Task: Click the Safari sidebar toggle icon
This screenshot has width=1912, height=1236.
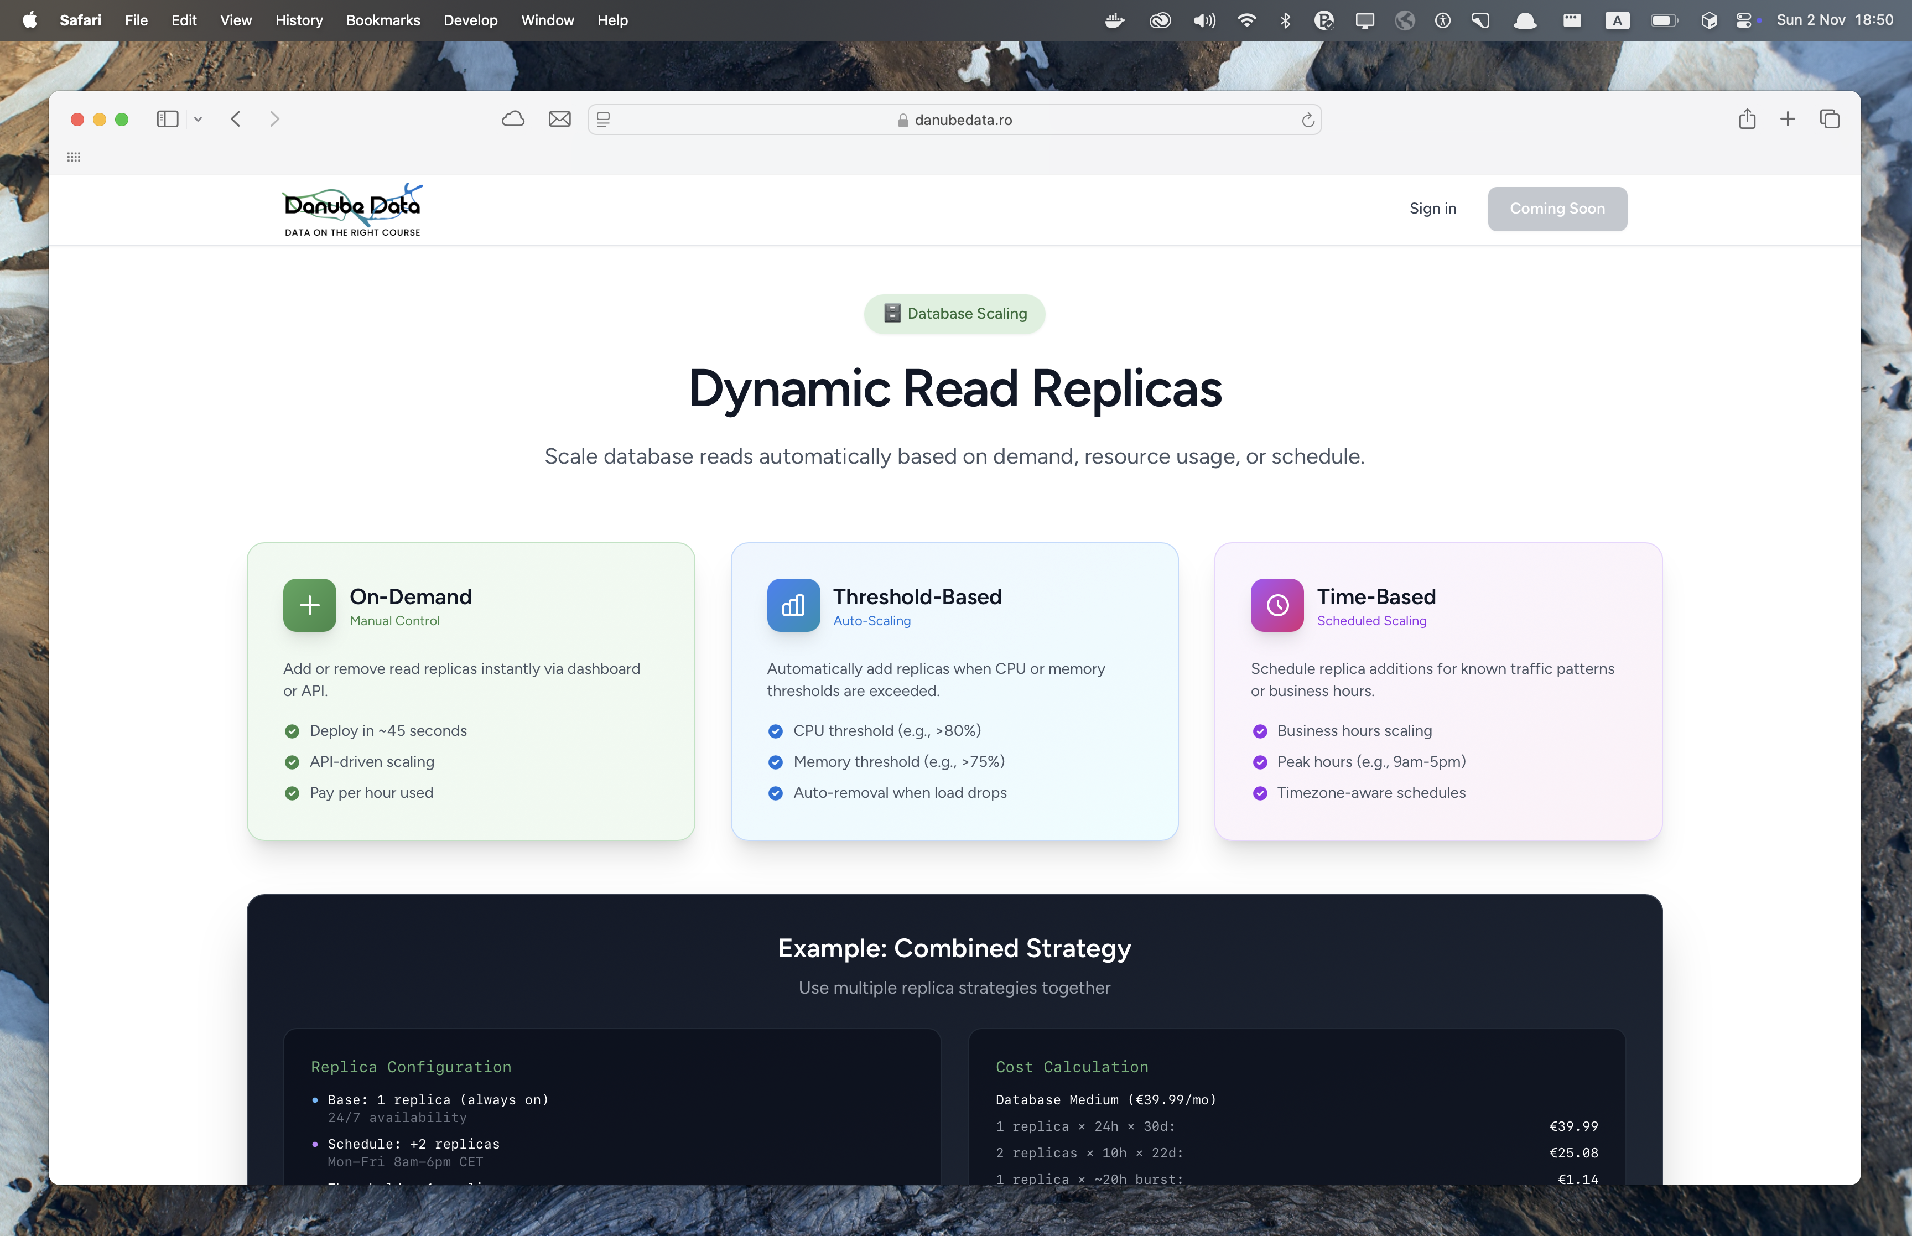Action: [x=167, y=120]
